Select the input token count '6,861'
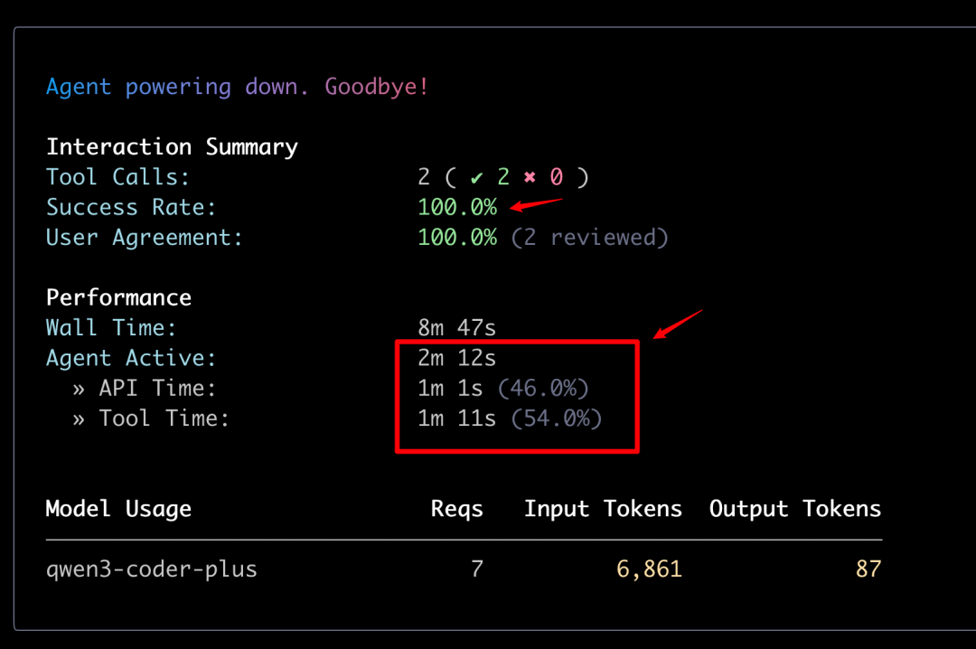The height and width of the screenshot is (649, 976). pos(649,569)
